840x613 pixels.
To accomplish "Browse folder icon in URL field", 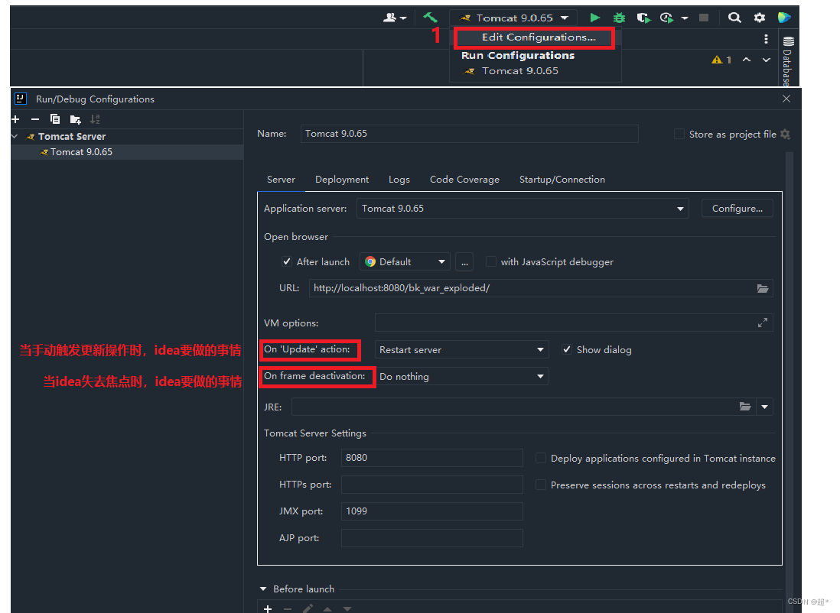I will pyautogui.click(x=762, y=289).
